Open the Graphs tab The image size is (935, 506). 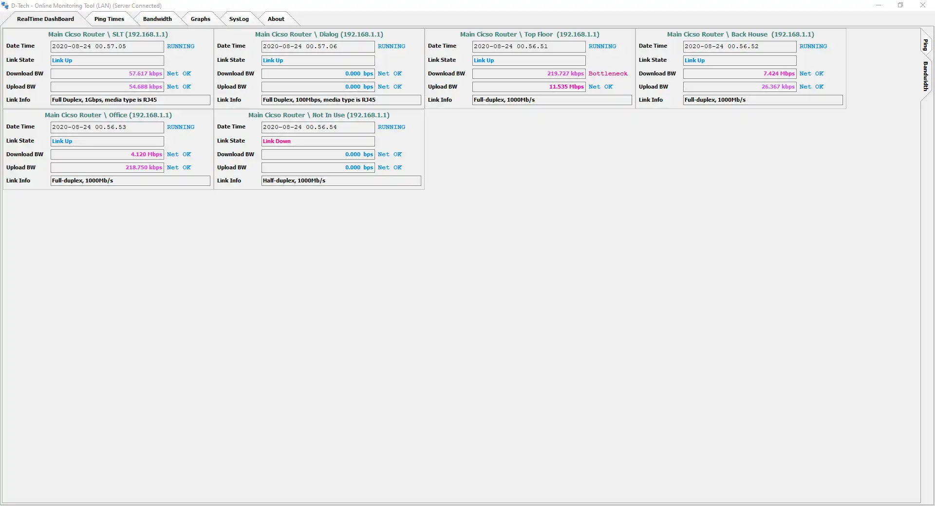point(200,19)
